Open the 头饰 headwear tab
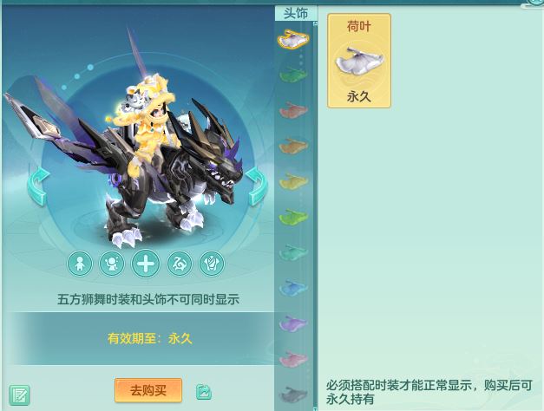Screen dimensions: 544x411 [x=296, y=13]
